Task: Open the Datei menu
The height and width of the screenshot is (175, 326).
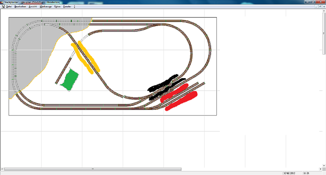Action: click(9, 7)
